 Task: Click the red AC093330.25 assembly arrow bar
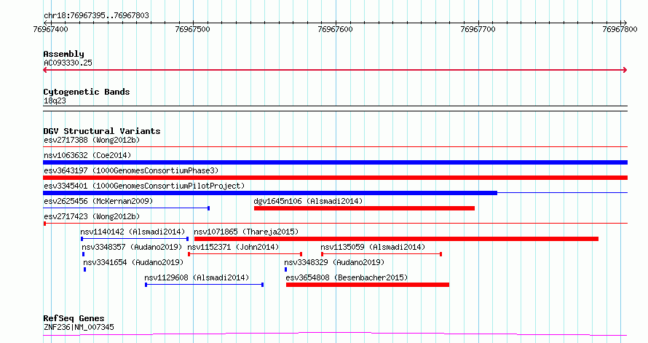[335, 70]
